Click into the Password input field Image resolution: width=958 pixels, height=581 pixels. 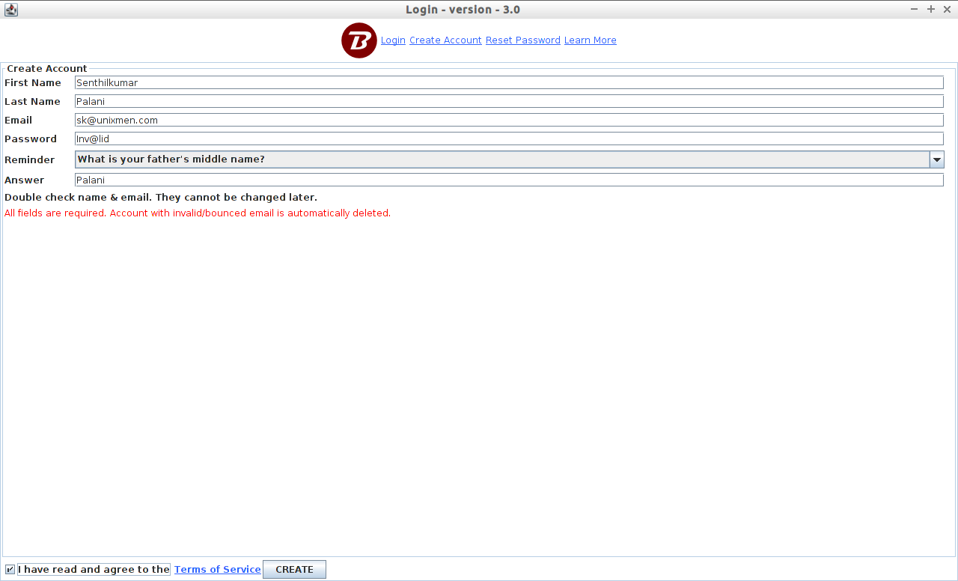click(509, 139)
